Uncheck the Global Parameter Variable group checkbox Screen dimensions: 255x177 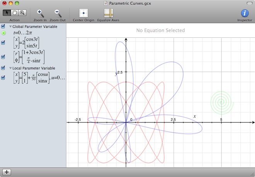3,27
